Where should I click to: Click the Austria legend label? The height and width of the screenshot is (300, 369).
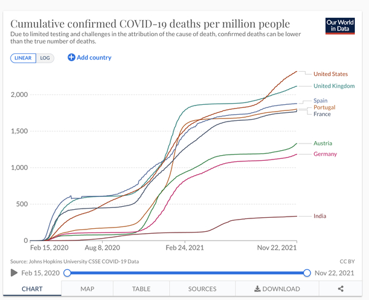[x=323, y=143]
